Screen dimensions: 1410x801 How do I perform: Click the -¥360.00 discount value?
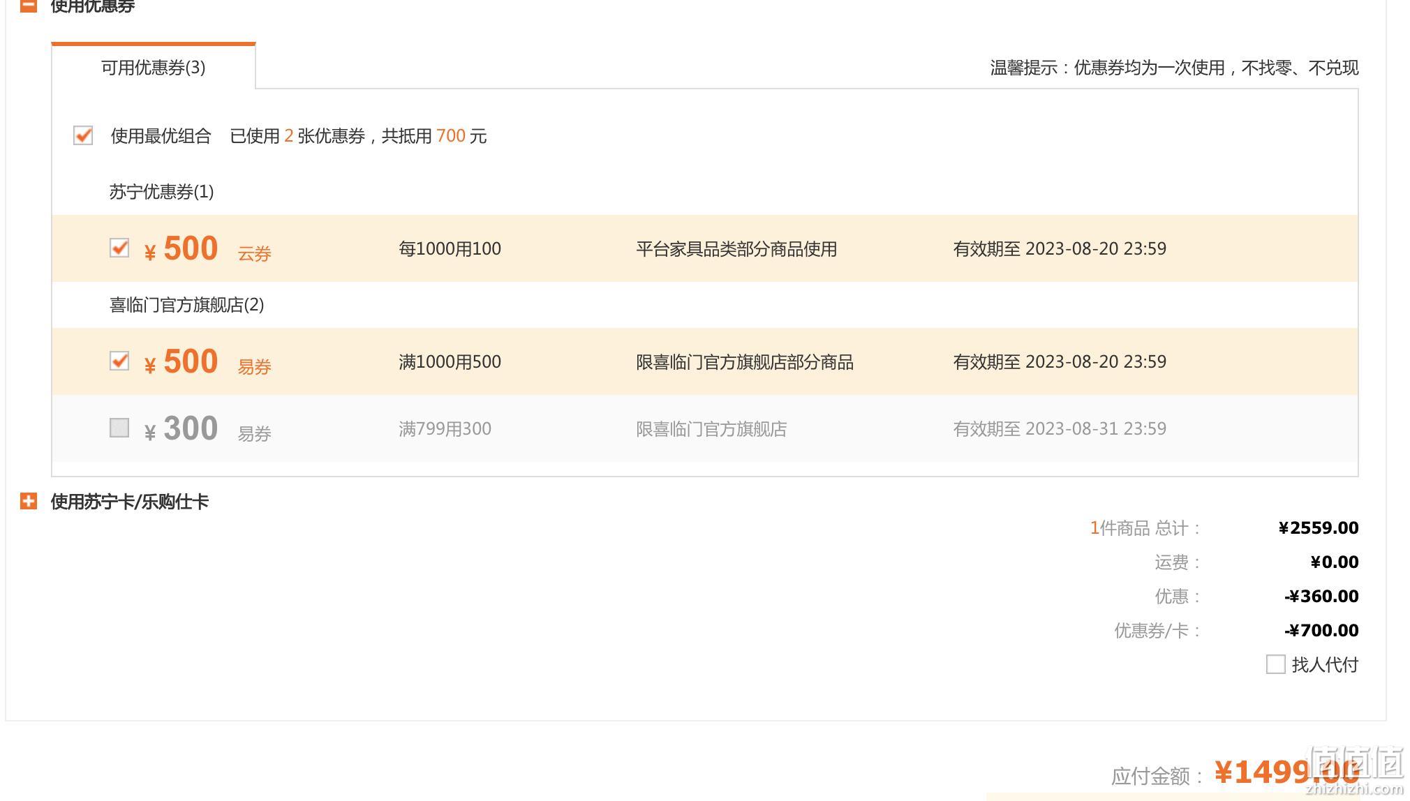[1321, 597]
